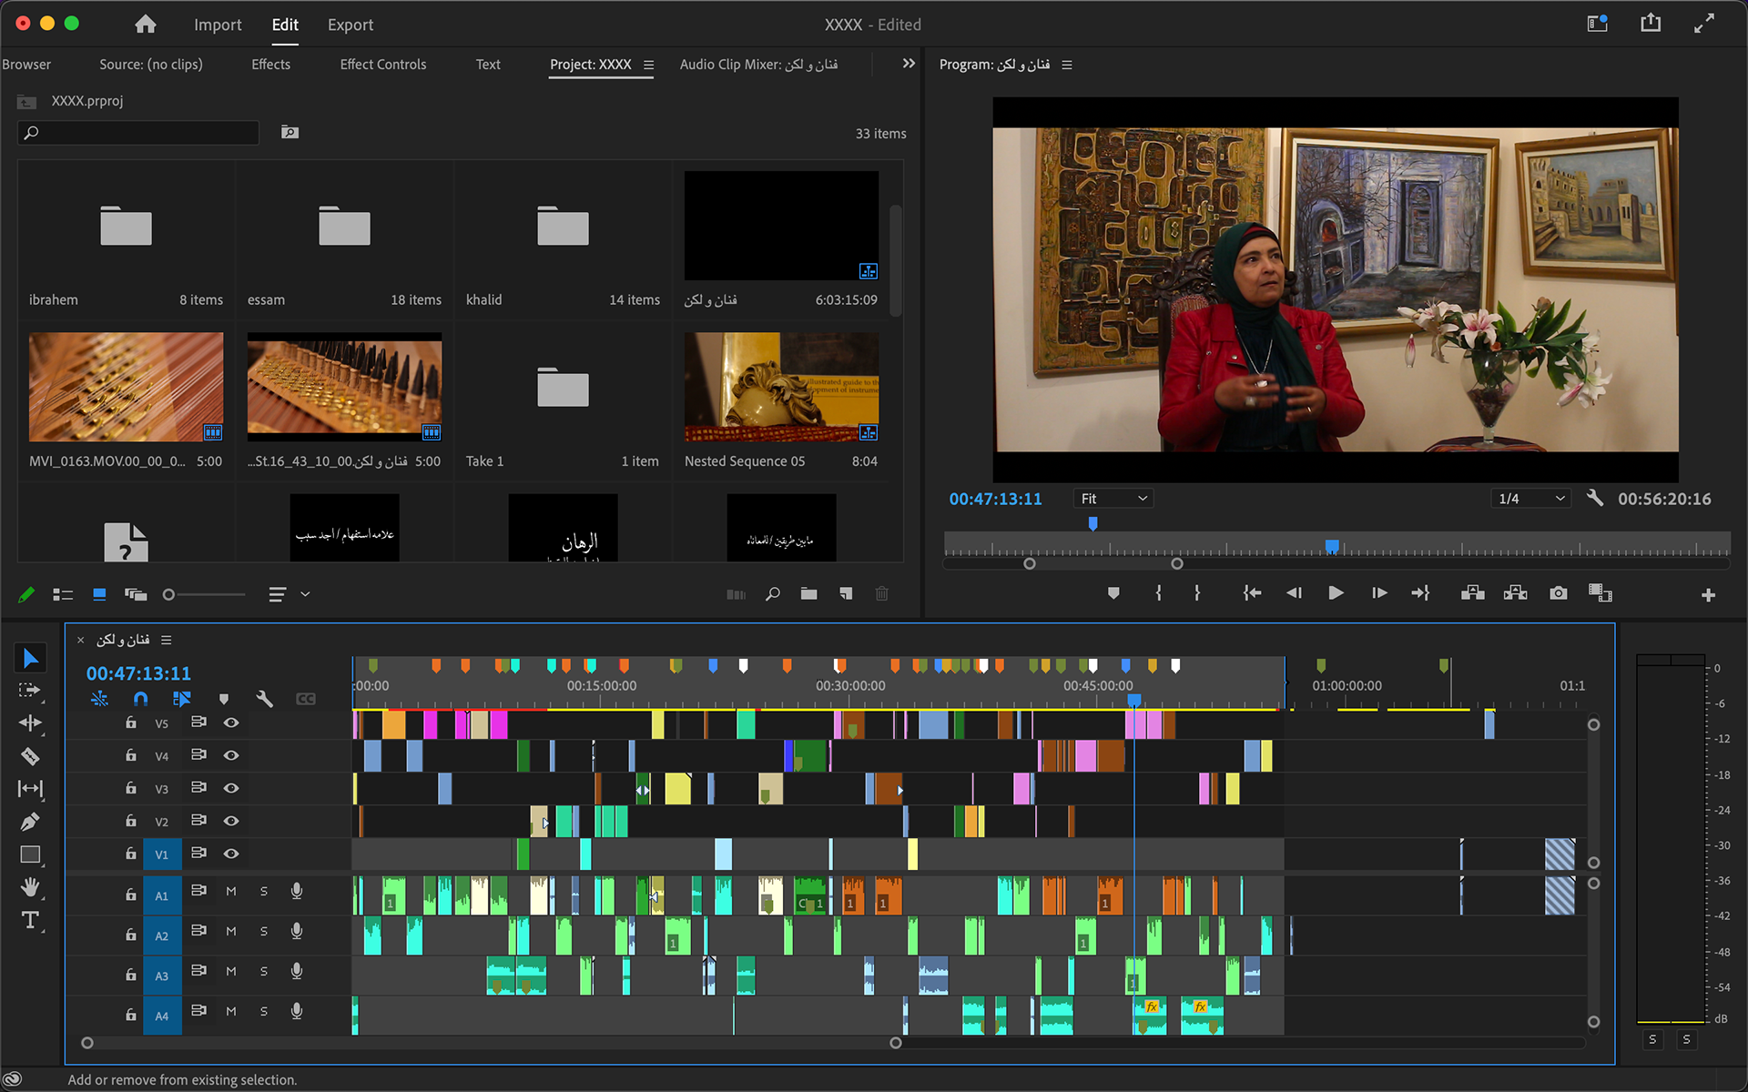1748x1092 pixels.
Task: Open the timeline sequence panel menu
Action: [x=167, y=640]
